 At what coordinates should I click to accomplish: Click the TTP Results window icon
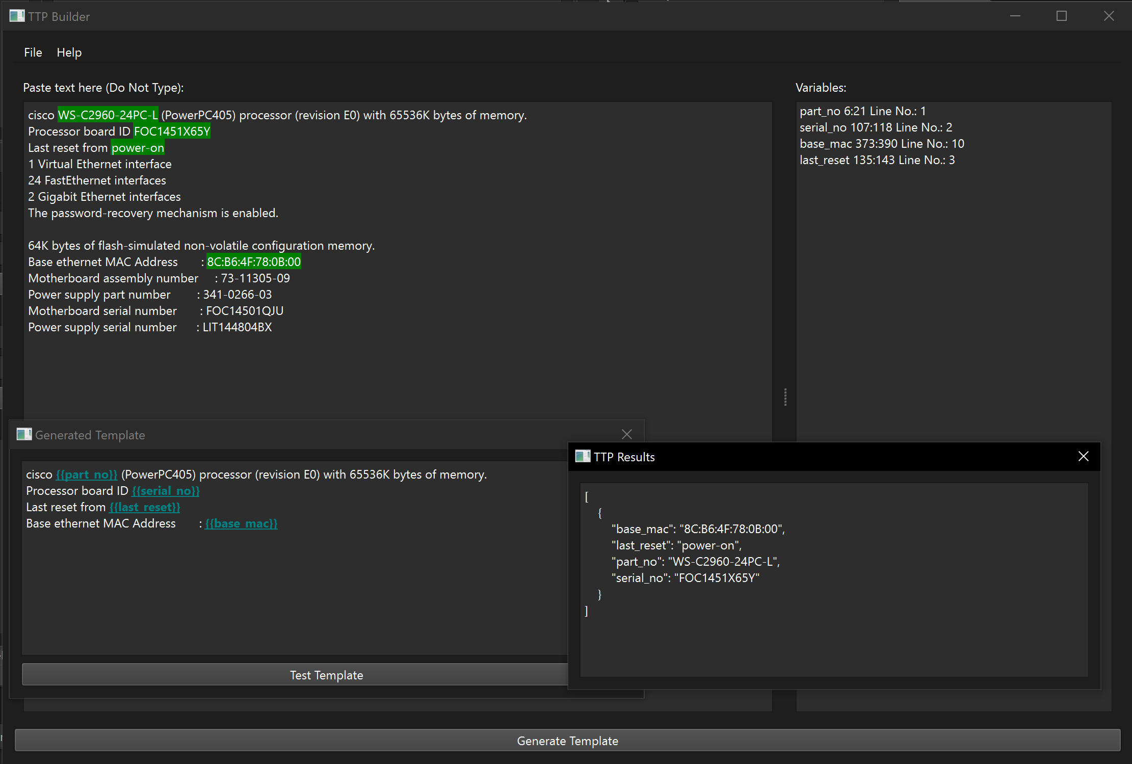[x=583, y=456]
